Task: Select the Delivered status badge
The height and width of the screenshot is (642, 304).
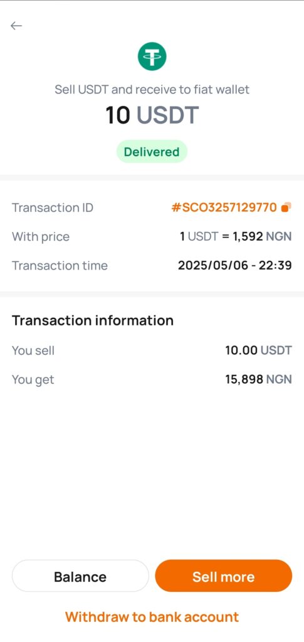Action: click(152, 152)
